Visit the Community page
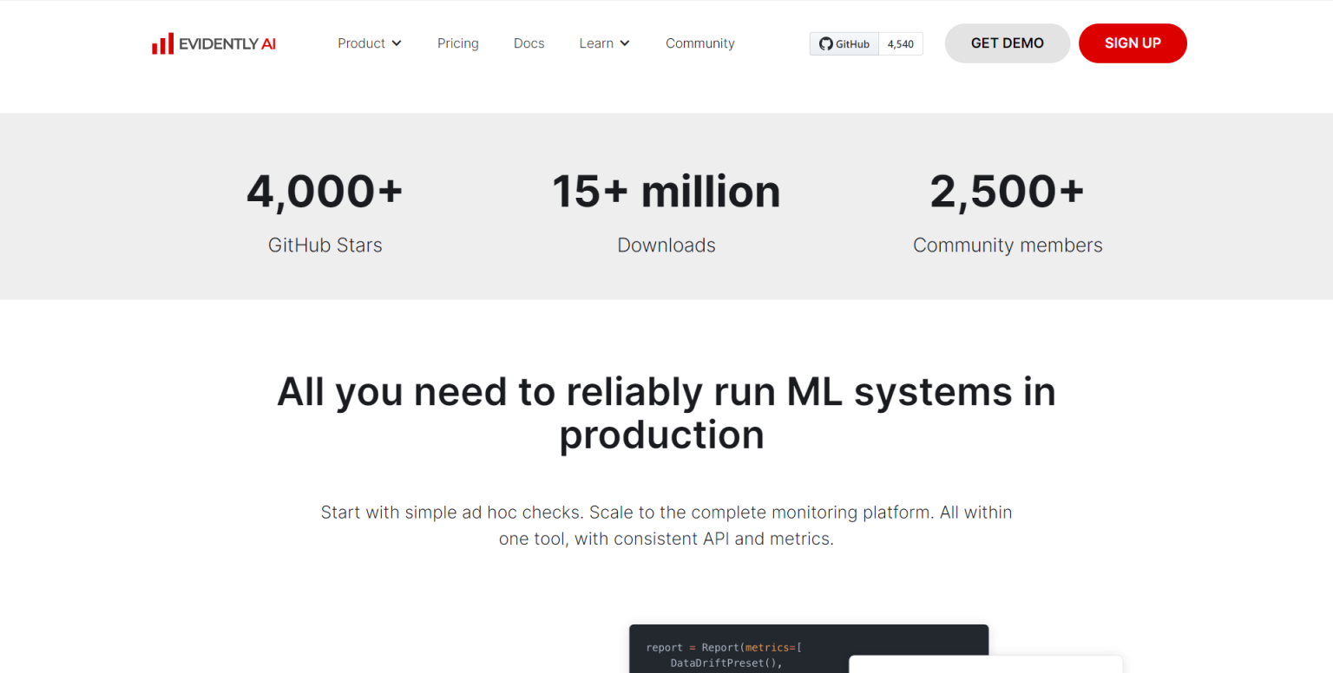 pyautogui.click(x=699, y=43)
